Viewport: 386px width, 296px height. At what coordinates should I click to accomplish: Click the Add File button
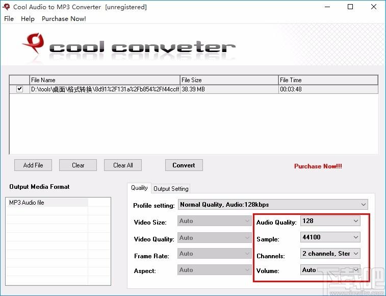[x=33, y=165]
